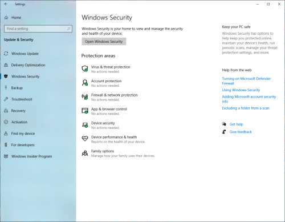
Task: Click the Family options people icon
Action: pyautogui.click(x=85, y=153)
